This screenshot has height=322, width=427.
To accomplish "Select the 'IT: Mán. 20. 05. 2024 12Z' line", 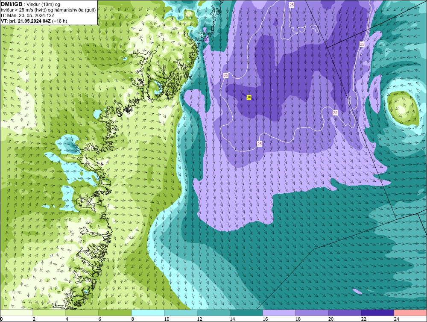I will [x=28, y=15].
